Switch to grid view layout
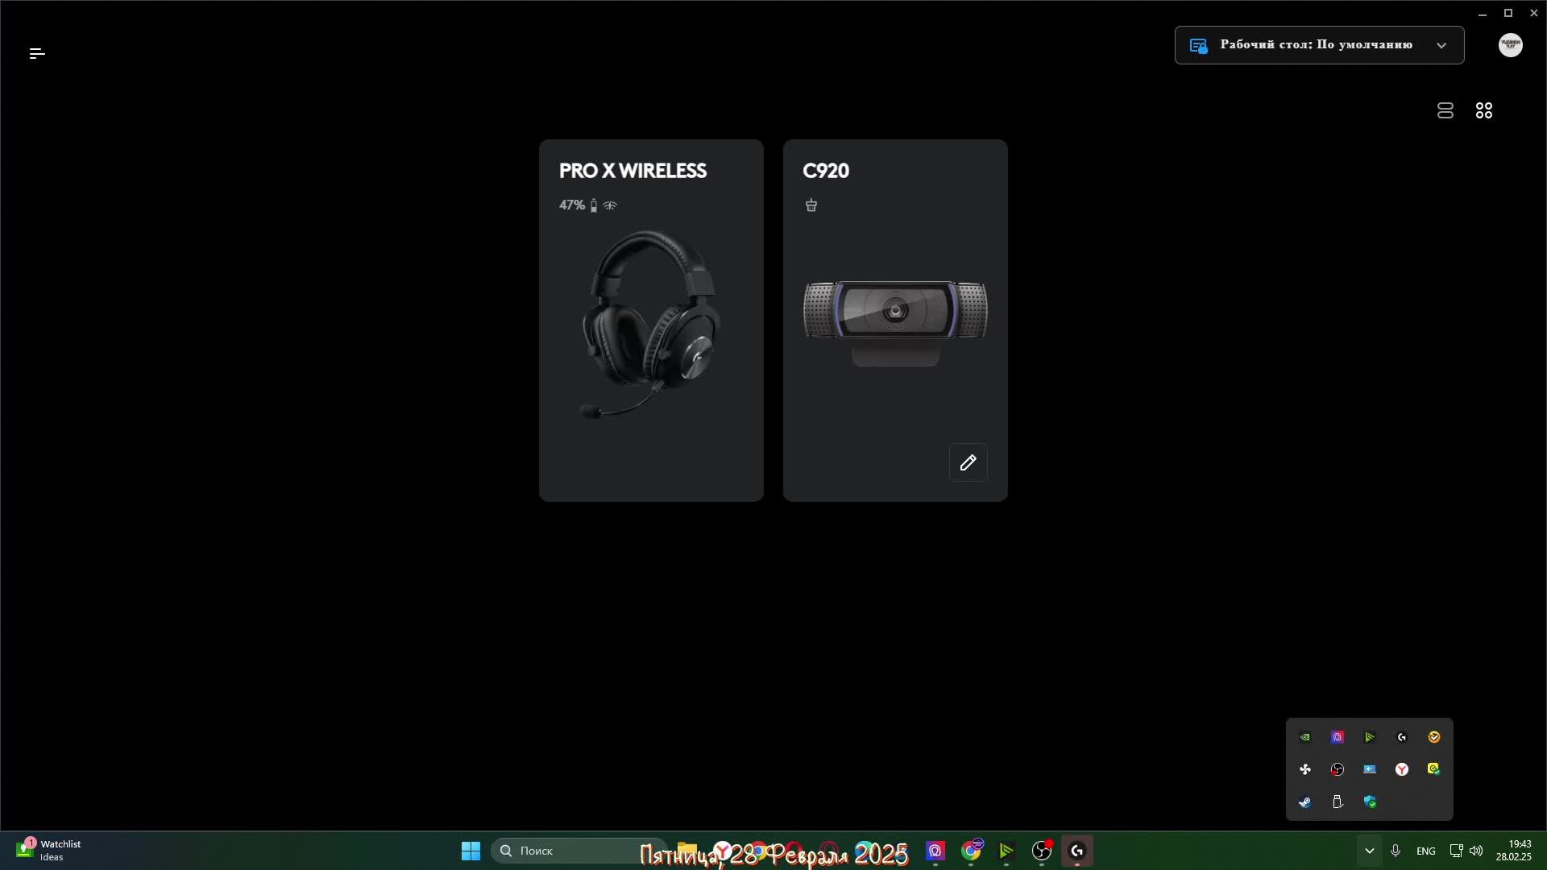The image size is (1547, 870). coord(1483,110)
